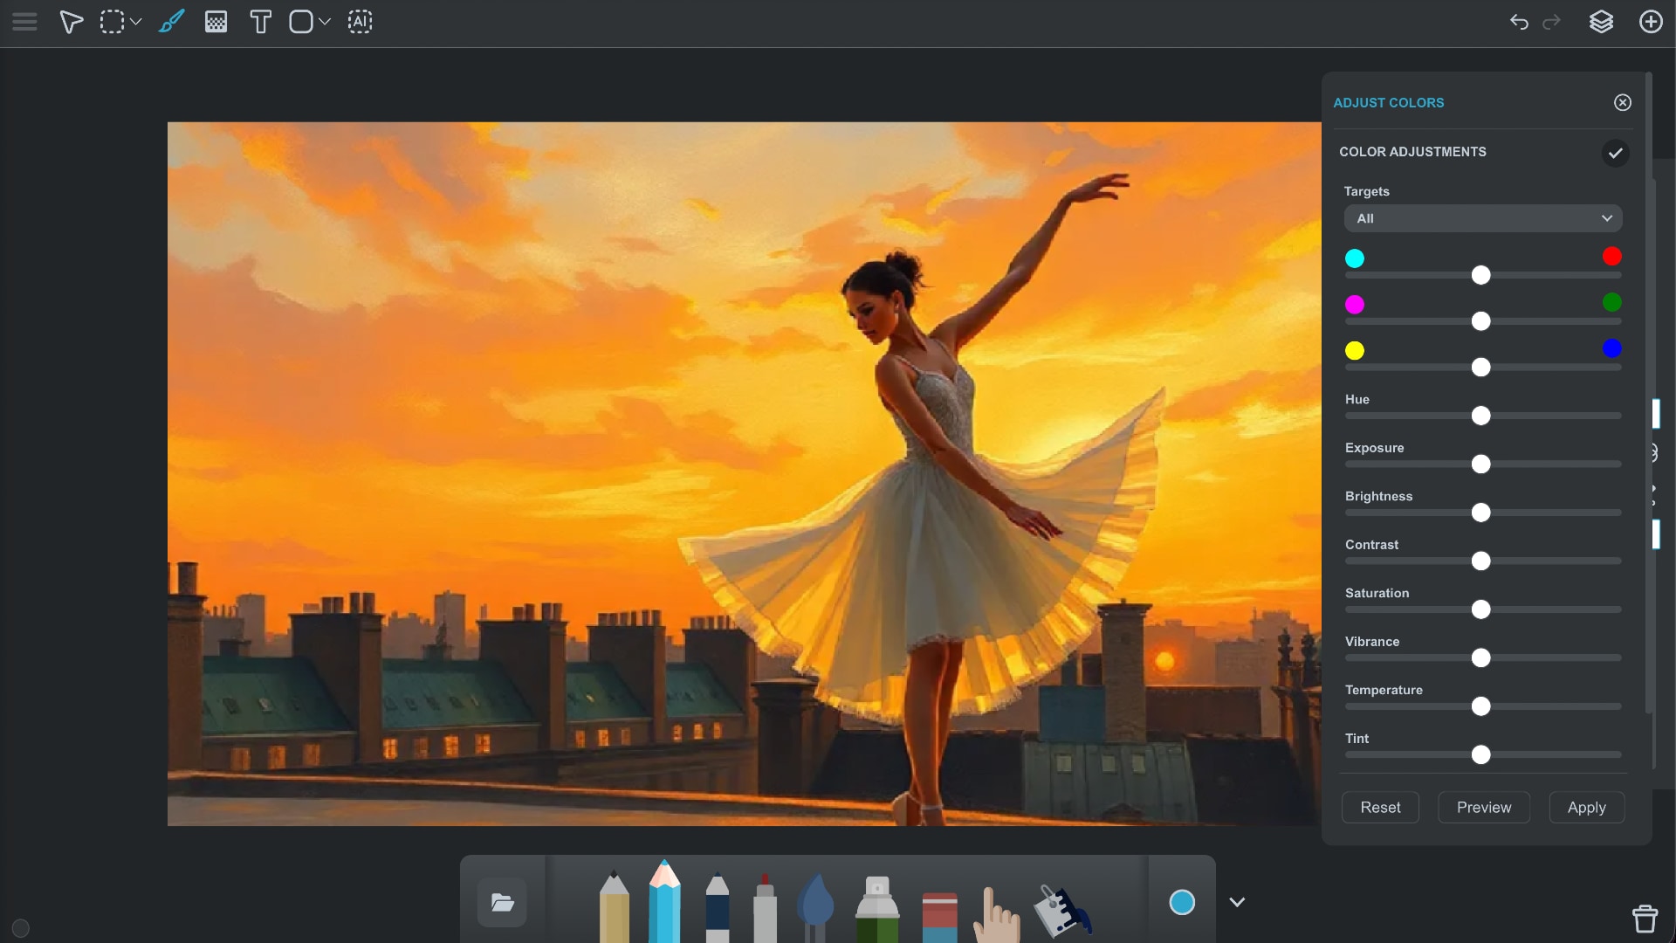Click the yellow-blue slider handle
The height and width of the screenshot is (943, 1676).
(x=1481, y=368)
